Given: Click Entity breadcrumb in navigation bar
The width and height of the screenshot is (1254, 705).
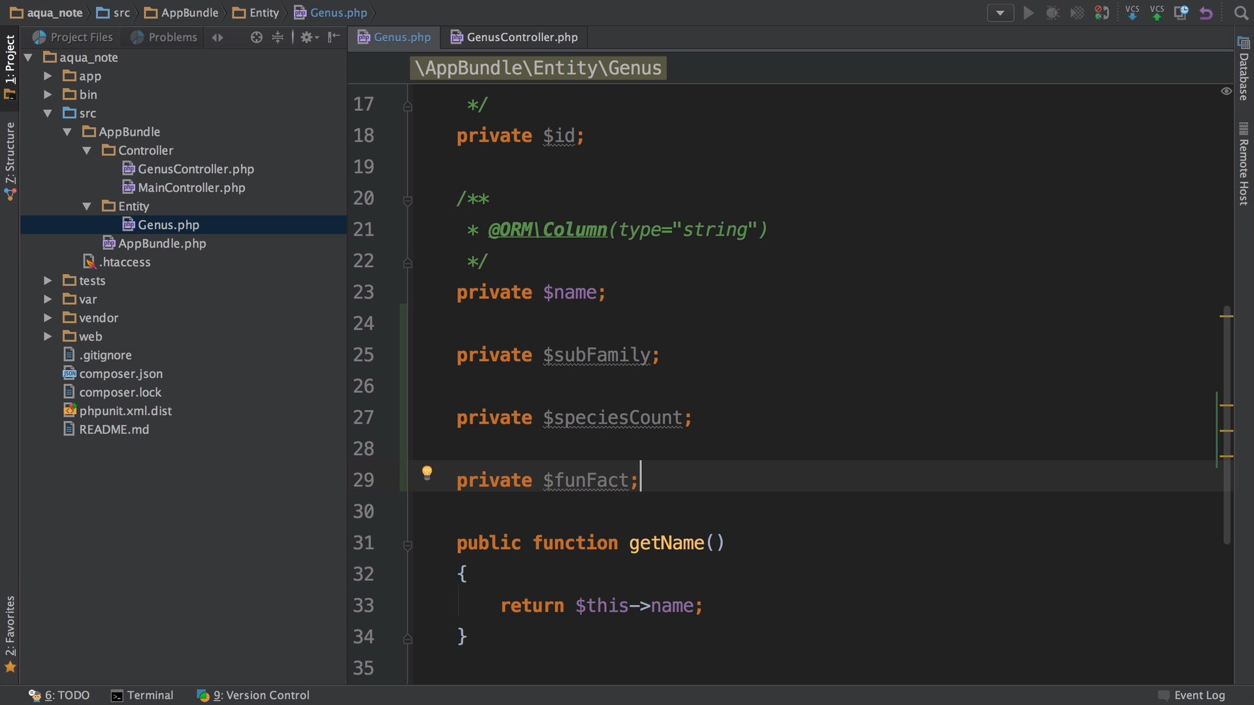Looking at the screenshot, I should pos(256,13).
